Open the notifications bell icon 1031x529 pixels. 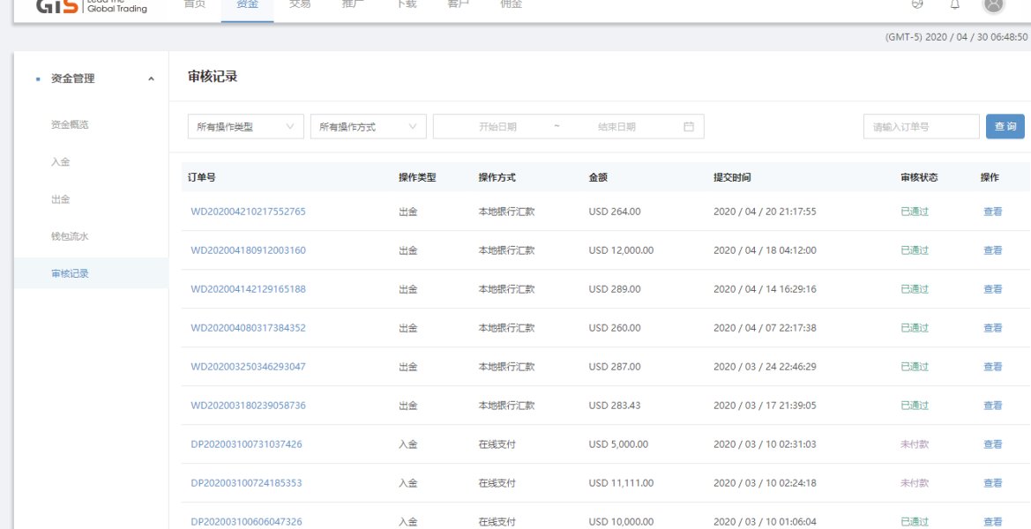955,4
